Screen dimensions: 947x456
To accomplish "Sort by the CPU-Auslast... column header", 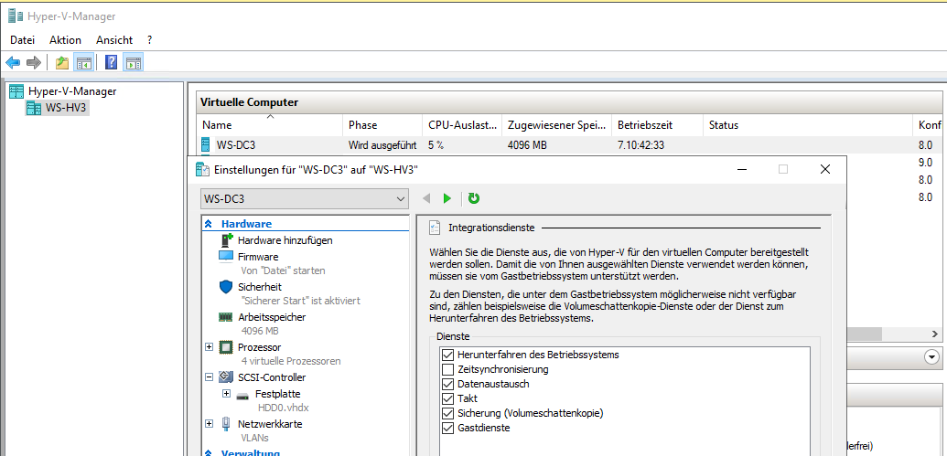I will (x=462, y=125).
